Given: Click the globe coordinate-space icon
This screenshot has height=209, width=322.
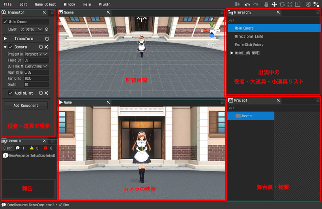Looking at the screenshot, I should click(308, 4).
